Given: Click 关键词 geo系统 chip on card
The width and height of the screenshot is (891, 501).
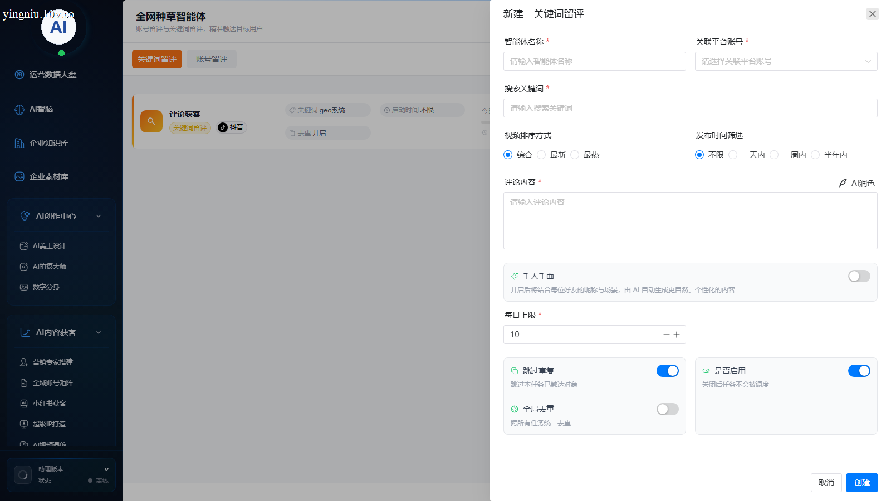Looking at the screenshot, I should click(327, 110).
